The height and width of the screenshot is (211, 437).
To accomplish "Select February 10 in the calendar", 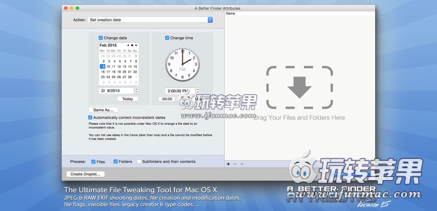I will 108,67.
